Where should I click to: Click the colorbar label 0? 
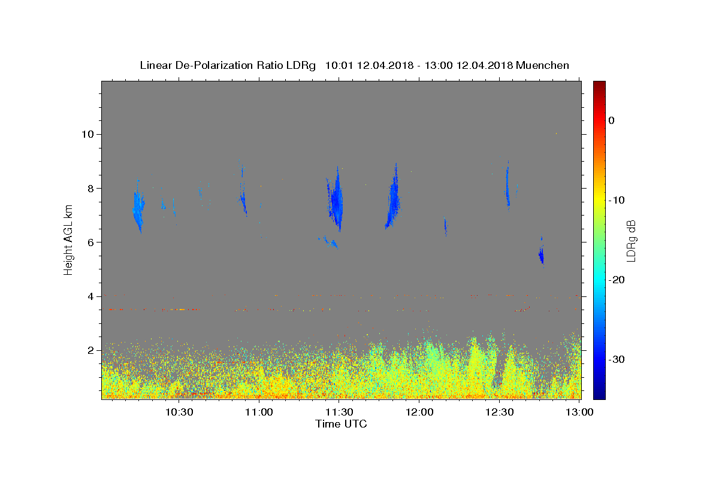[x=612, y=120]
